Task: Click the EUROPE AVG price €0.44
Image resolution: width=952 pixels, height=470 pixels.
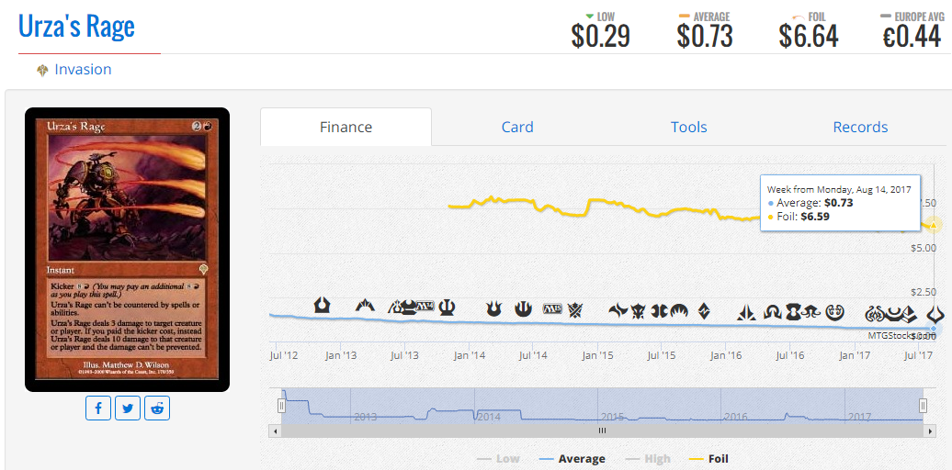Action: coord(912,37)
